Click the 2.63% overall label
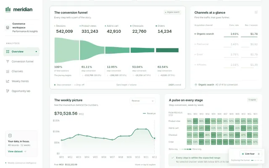This screenshot has width=269, height=168. (x=175, y=85)
